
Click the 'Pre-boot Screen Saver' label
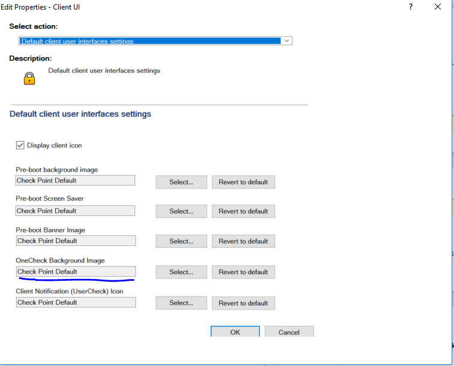50,199
